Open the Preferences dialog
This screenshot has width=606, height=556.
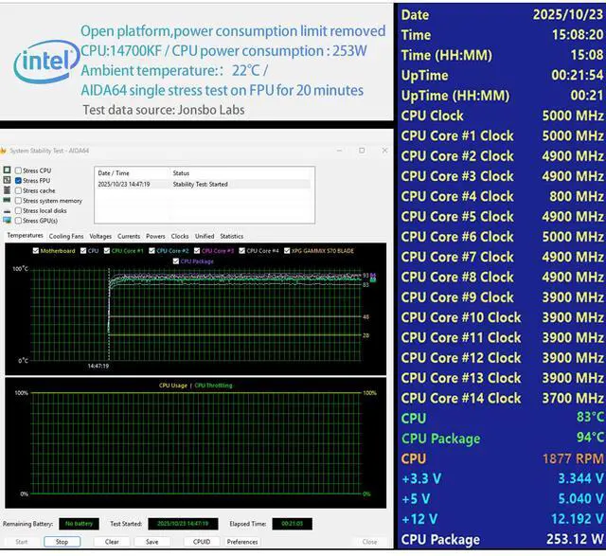242,542
